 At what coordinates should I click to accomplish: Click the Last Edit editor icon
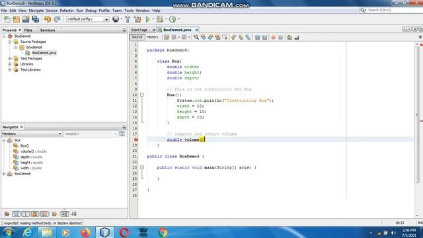tap(167, 37)
